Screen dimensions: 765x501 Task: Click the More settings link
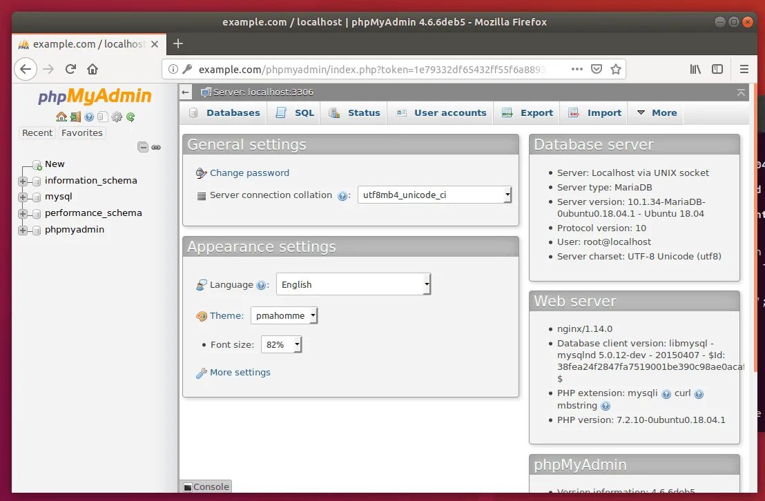tap(240, 372)
